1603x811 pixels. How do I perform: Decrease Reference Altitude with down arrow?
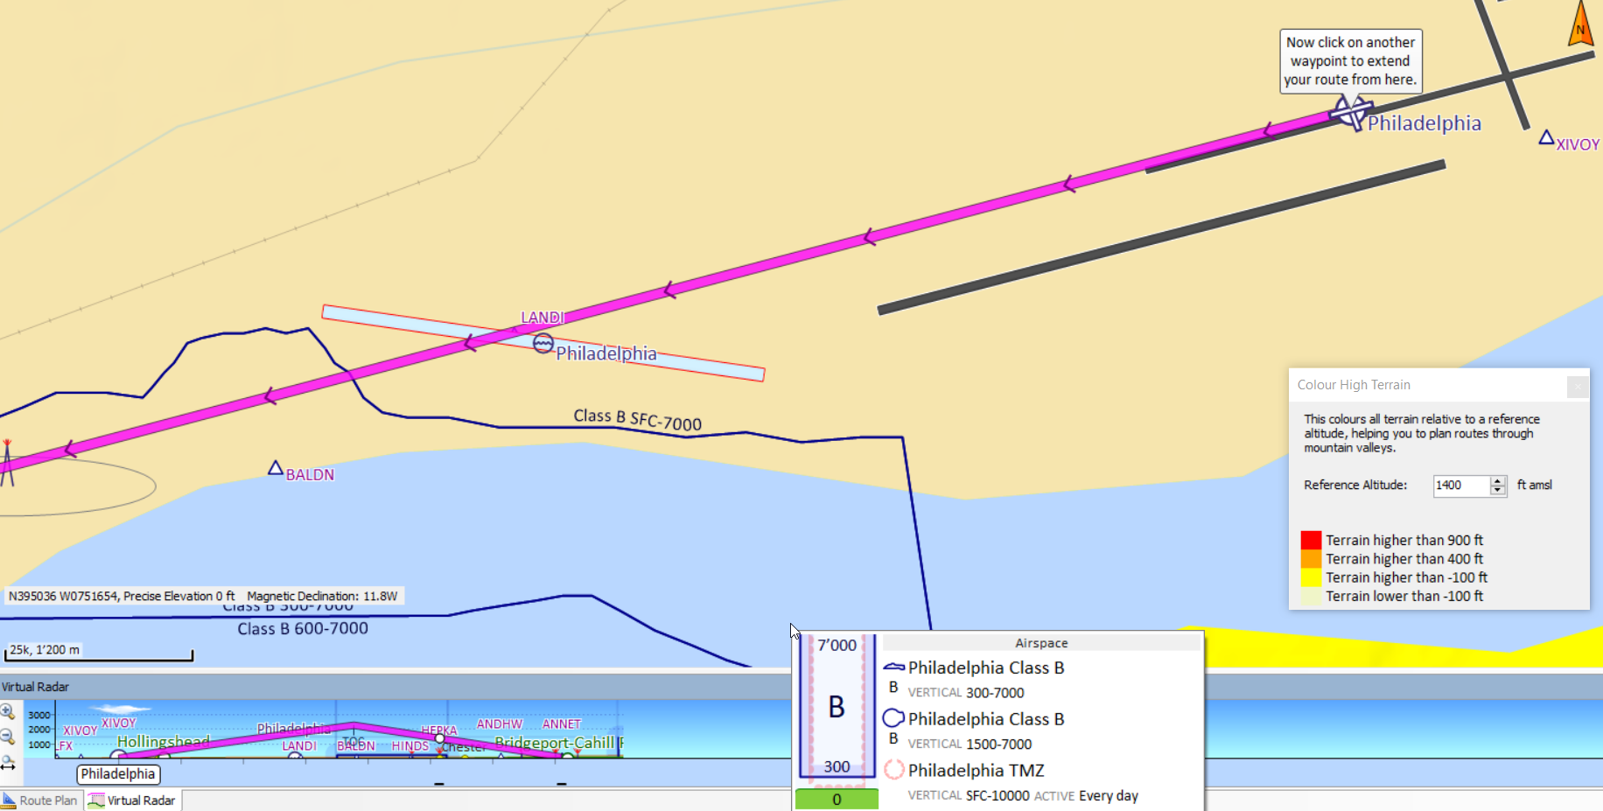1498,491
